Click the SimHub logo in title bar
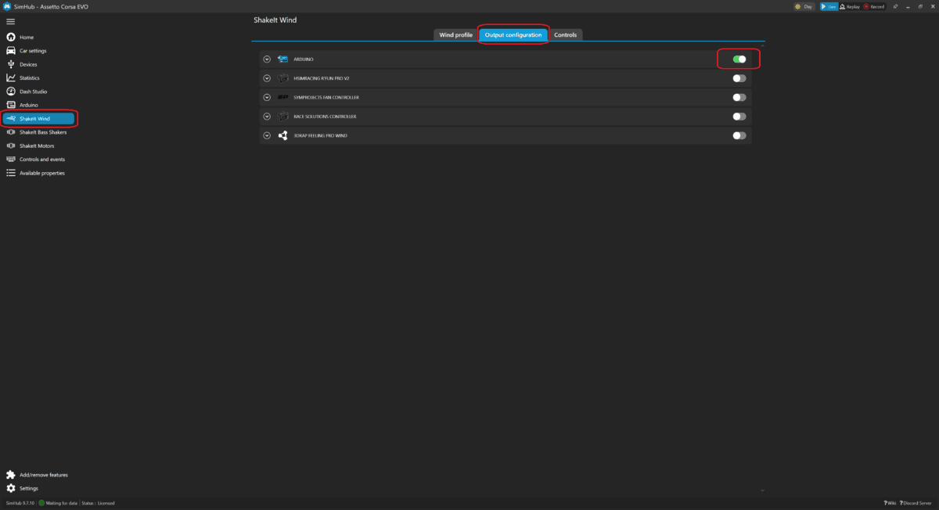939x510 pixels. pos(7,6)
